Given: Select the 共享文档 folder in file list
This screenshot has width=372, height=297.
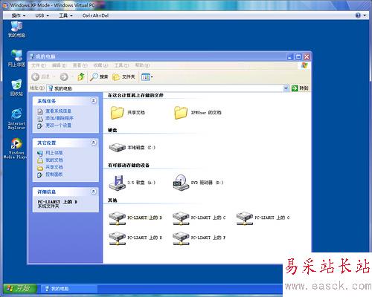Looking at the screenshot, I should 127,113.
